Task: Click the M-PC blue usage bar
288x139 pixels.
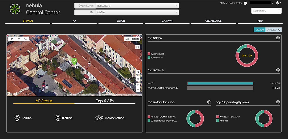Action: (x=220, y=83)
